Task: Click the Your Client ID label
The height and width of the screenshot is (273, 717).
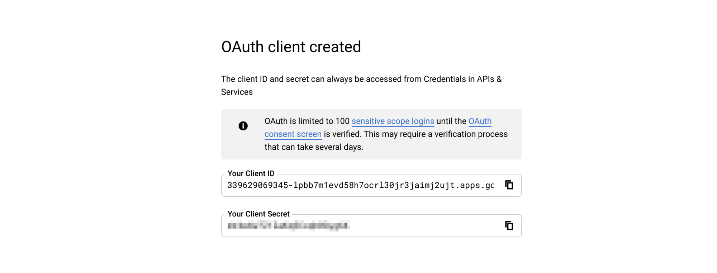Action: tap(251, 173)
